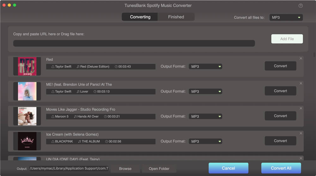This screenshot has width=316, height=176.
Task: Click album note icon beside Hands All Over
Action: tap(75, 116)
